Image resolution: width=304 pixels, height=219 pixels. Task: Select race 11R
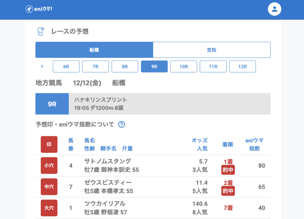pyautogui.click(x=213, y=67)
